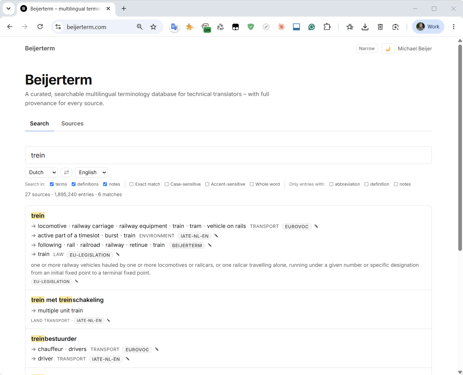The image size is (463, 375).
Task: Click pencil beside chauffeur drivers EUROVOC
Action: 157,349
